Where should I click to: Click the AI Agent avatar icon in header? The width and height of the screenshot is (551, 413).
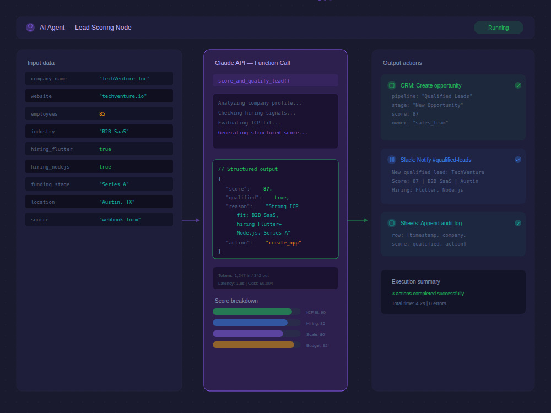coord(30,28)
